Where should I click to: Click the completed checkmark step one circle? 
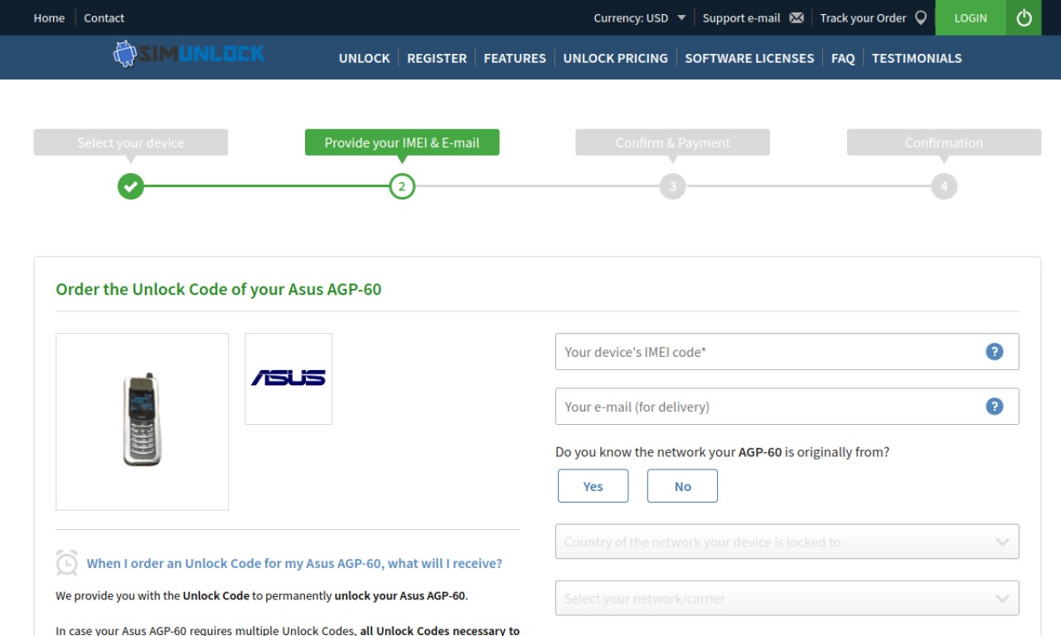click(x=130, y=186)
